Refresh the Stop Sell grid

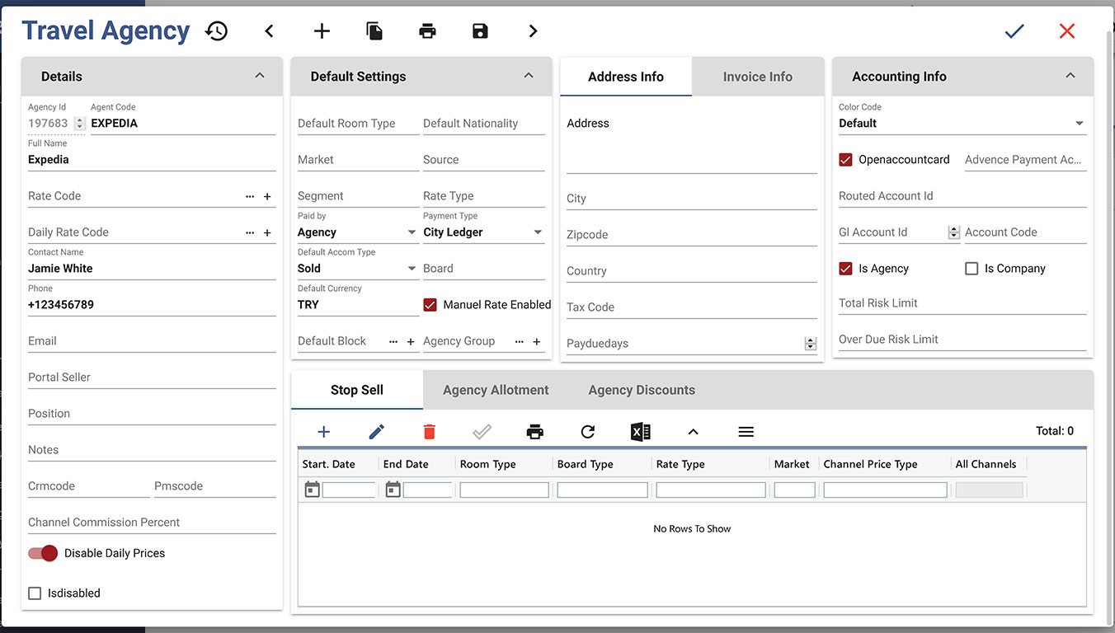coord(588,432)
